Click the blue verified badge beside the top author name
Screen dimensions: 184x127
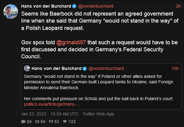(x=74, y=6)
